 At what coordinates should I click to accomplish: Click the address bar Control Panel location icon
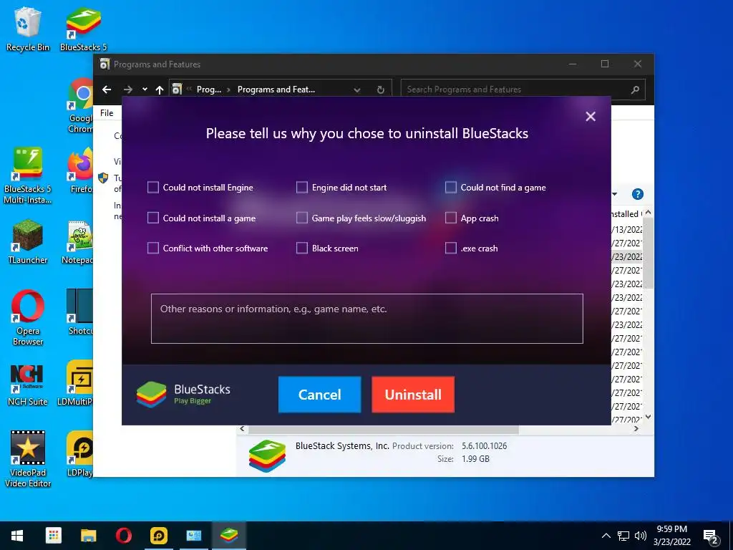(x=177, y=90)
